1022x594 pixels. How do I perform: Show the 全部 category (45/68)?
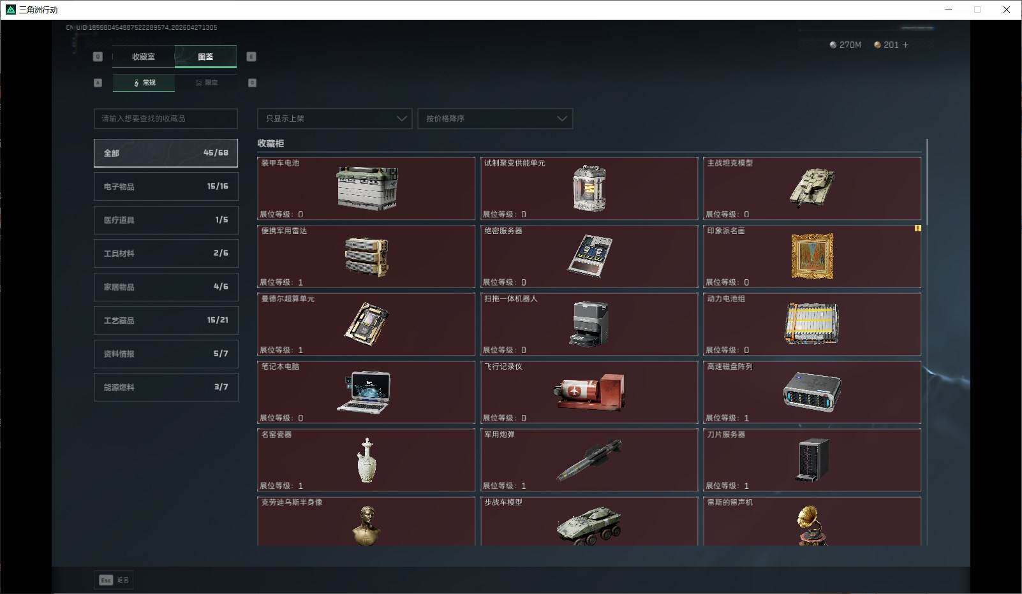coord(166,153)
